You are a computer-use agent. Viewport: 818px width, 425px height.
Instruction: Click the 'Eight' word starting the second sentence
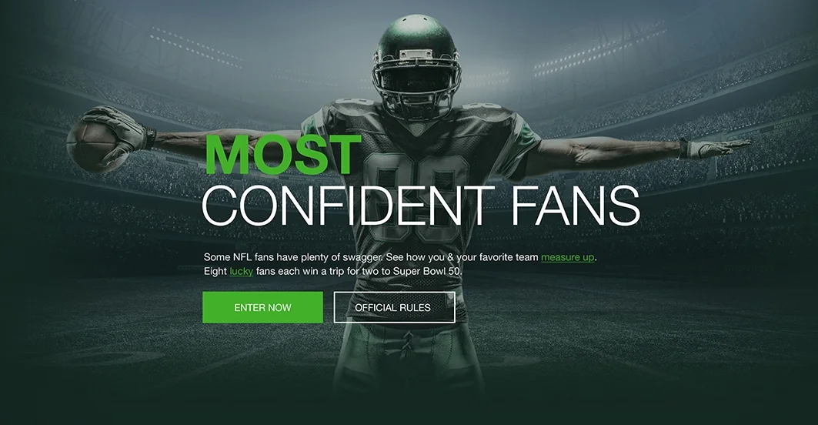tap(215, 272)
